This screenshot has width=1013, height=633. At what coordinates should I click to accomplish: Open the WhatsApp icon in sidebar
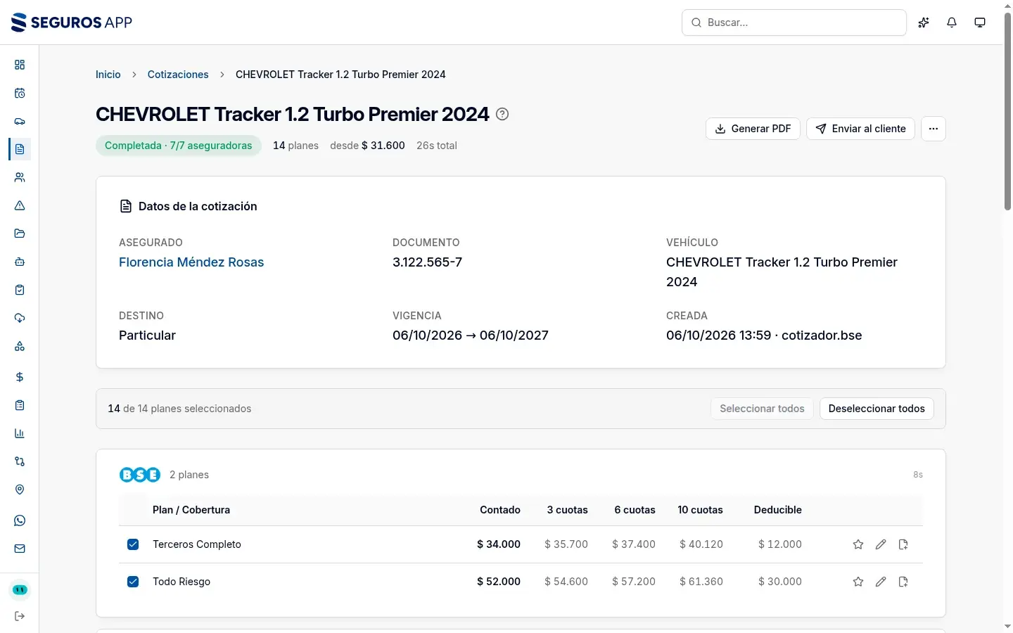click(20, 520)
